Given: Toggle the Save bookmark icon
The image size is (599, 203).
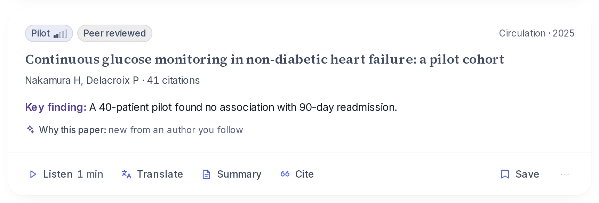Looking at the screenshot, I should [x=505, y=174].
